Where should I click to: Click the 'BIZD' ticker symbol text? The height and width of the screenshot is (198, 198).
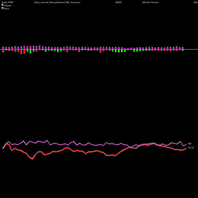[118, 2]
